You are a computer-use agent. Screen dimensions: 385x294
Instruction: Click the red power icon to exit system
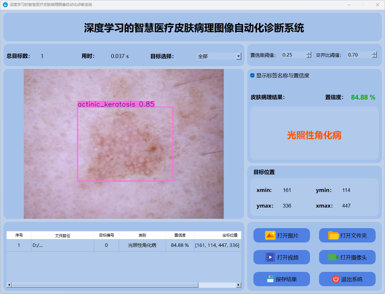click(336, 279)
